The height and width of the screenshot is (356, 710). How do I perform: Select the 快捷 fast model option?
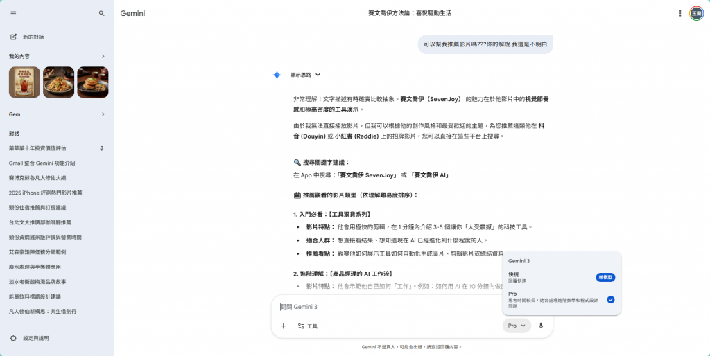click(562, 277)
